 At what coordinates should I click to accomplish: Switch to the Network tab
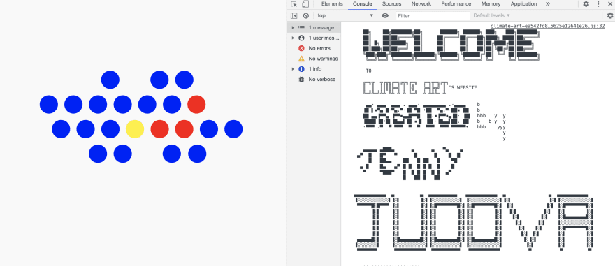tap(421, 4)
